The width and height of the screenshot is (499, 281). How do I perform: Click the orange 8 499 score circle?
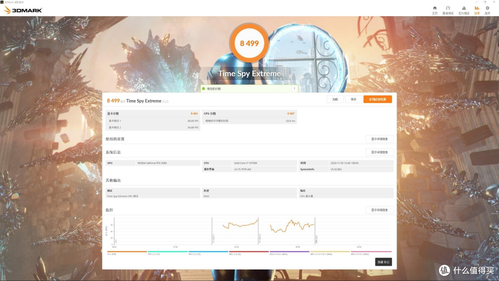(x=249, y=43)
